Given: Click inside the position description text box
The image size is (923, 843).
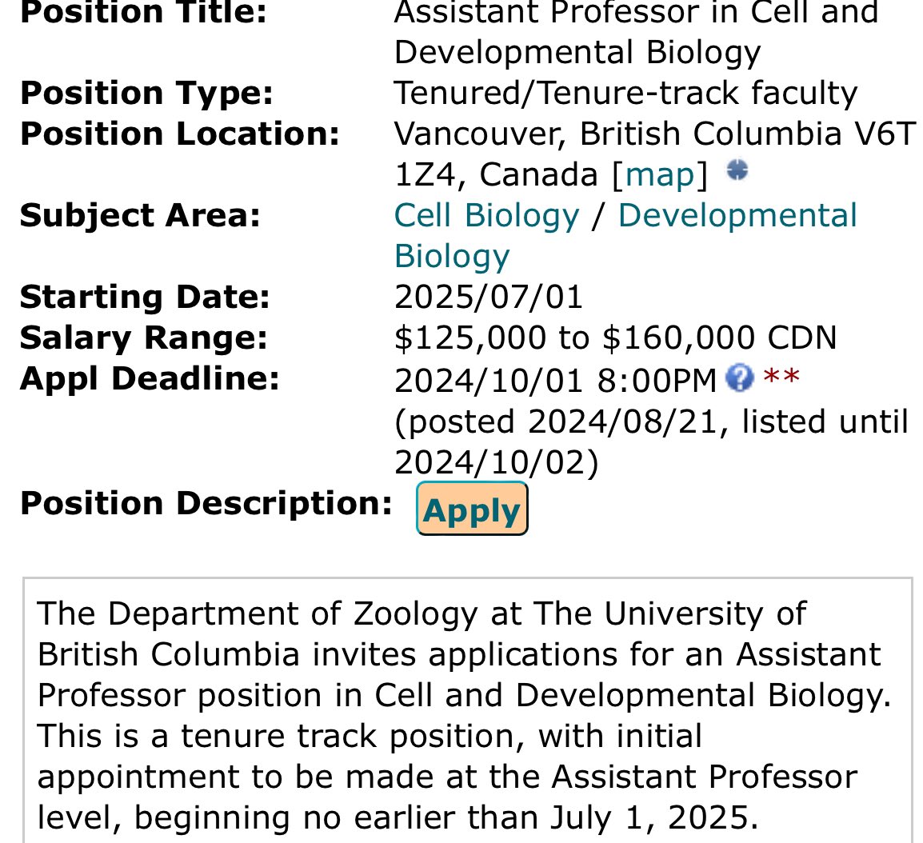Looking at the screenshot, I should pyautogui.click(x=467, y=710).
